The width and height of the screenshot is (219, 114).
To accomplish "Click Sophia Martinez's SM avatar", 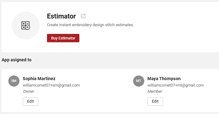I will pos(14,81).
